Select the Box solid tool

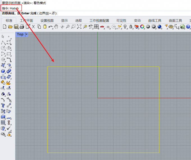[x=3, y=71]
